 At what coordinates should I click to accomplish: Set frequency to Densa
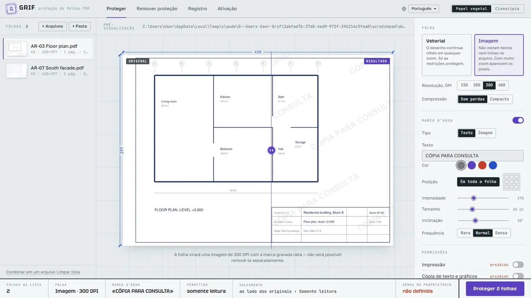(x=501, y=233)
